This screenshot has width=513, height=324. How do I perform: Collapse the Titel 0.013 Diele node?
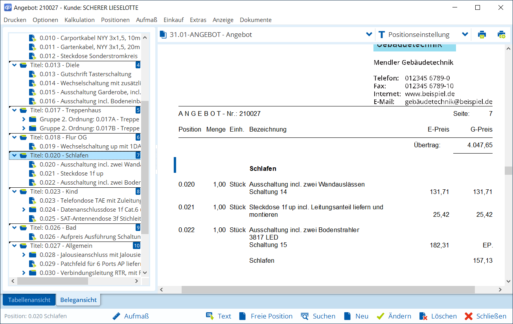coord(15,65)
